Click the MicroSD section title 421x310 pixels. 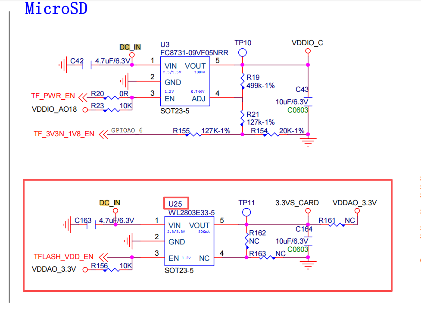56,8
